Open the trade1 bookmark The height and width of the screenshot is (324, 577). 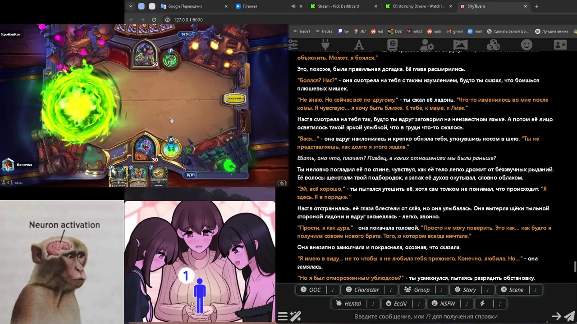302,31
